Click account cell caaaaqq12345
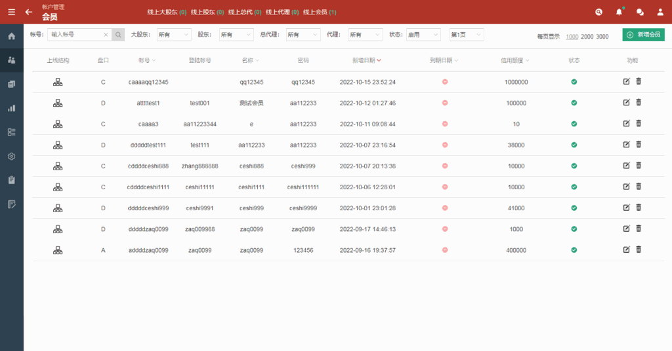 [148, 82]
